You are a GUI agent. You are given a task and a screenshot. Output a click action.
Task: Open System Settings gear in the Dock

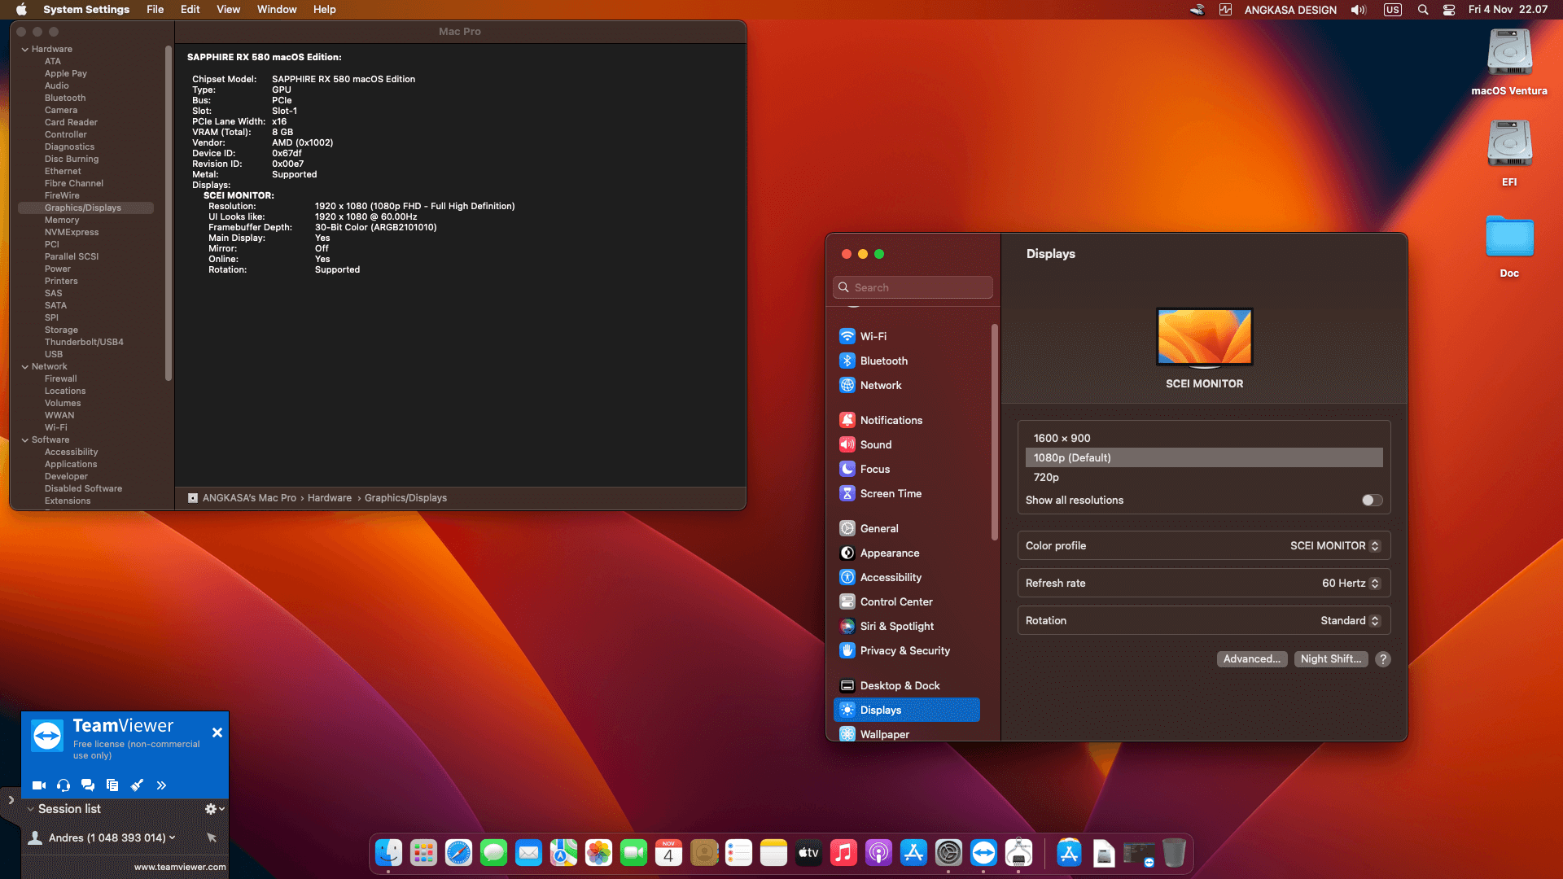pyautogui.click(x=948, y=853)
